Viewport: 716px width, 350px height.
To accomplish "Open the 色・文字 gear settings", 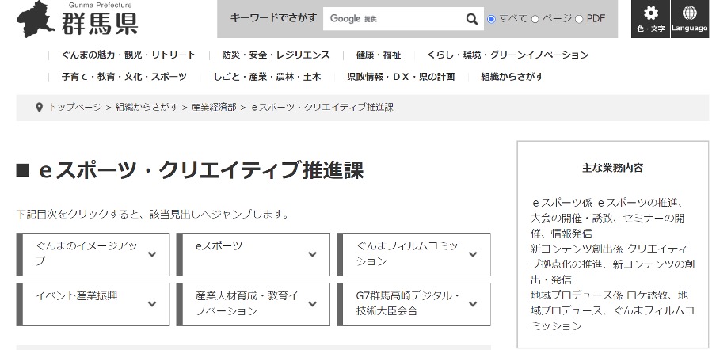I will 650,19.
